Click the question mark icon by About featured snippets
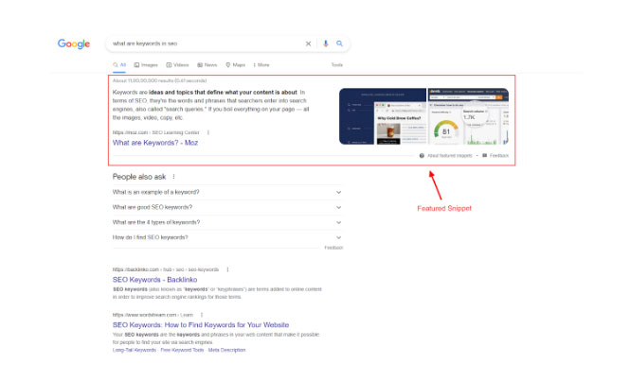 point(422,156)
